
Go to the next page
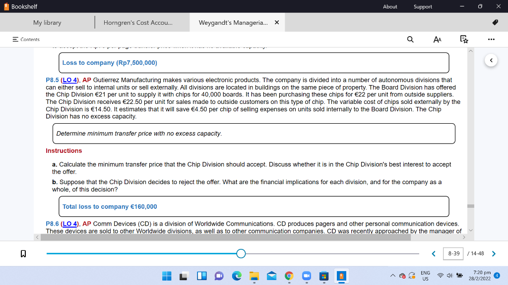click(x=494, y=254)
